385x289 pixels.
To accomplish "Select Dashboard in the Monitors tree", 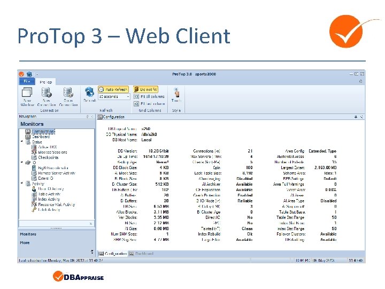I will [41, 136].
